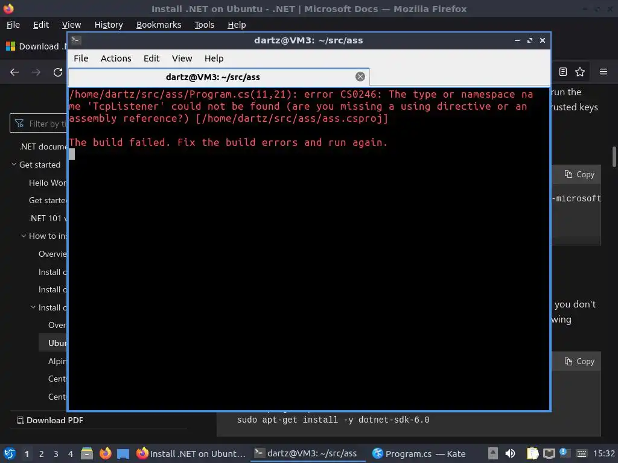Select the dartz@VM3: ~/src/ass terminal tab
The width and height of the screenshot is (618, 463).
click(218, 77)
